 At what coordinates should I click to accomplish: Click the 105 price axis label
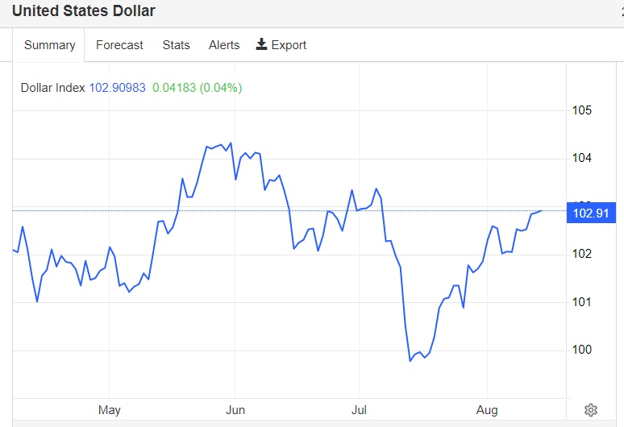(x=581, y=110)
